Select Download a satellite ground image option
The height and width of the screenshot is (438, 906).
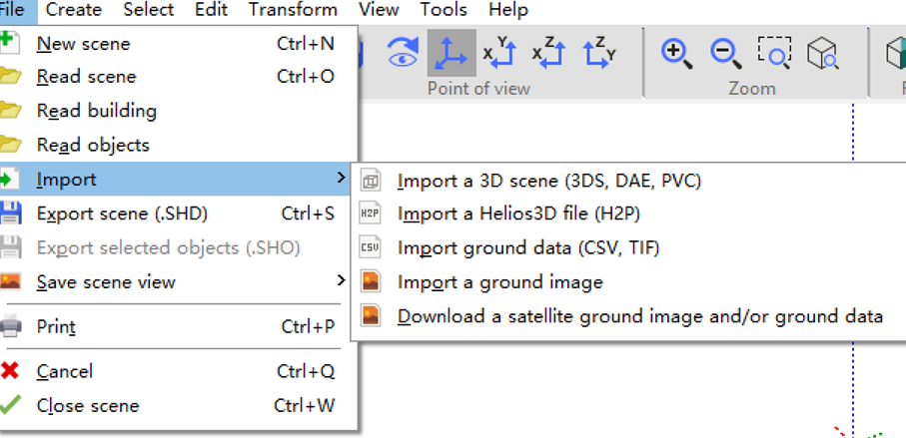pyautogui.click(x=639, y=316)
